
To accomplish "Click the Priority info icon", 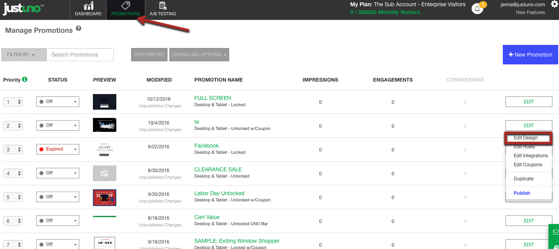I will click(25, 80).
